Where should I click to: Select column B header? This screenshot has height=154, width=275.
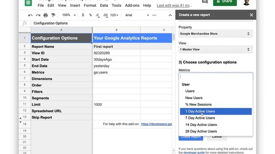(x=116, y=30)
